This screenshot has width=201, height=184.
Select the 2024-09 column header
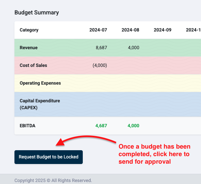[x=163, y=30]
